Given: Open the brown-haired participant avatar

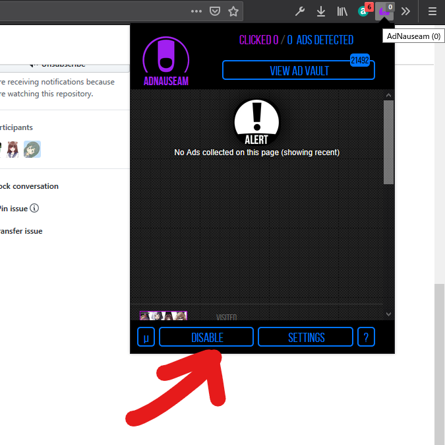Looking at the screenshot, I should click(x=13, y=149).
